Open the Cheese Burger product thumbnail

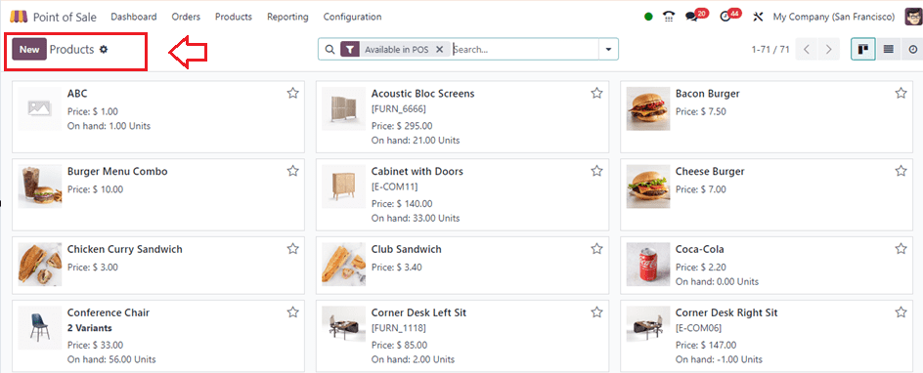tap(647, 186)
